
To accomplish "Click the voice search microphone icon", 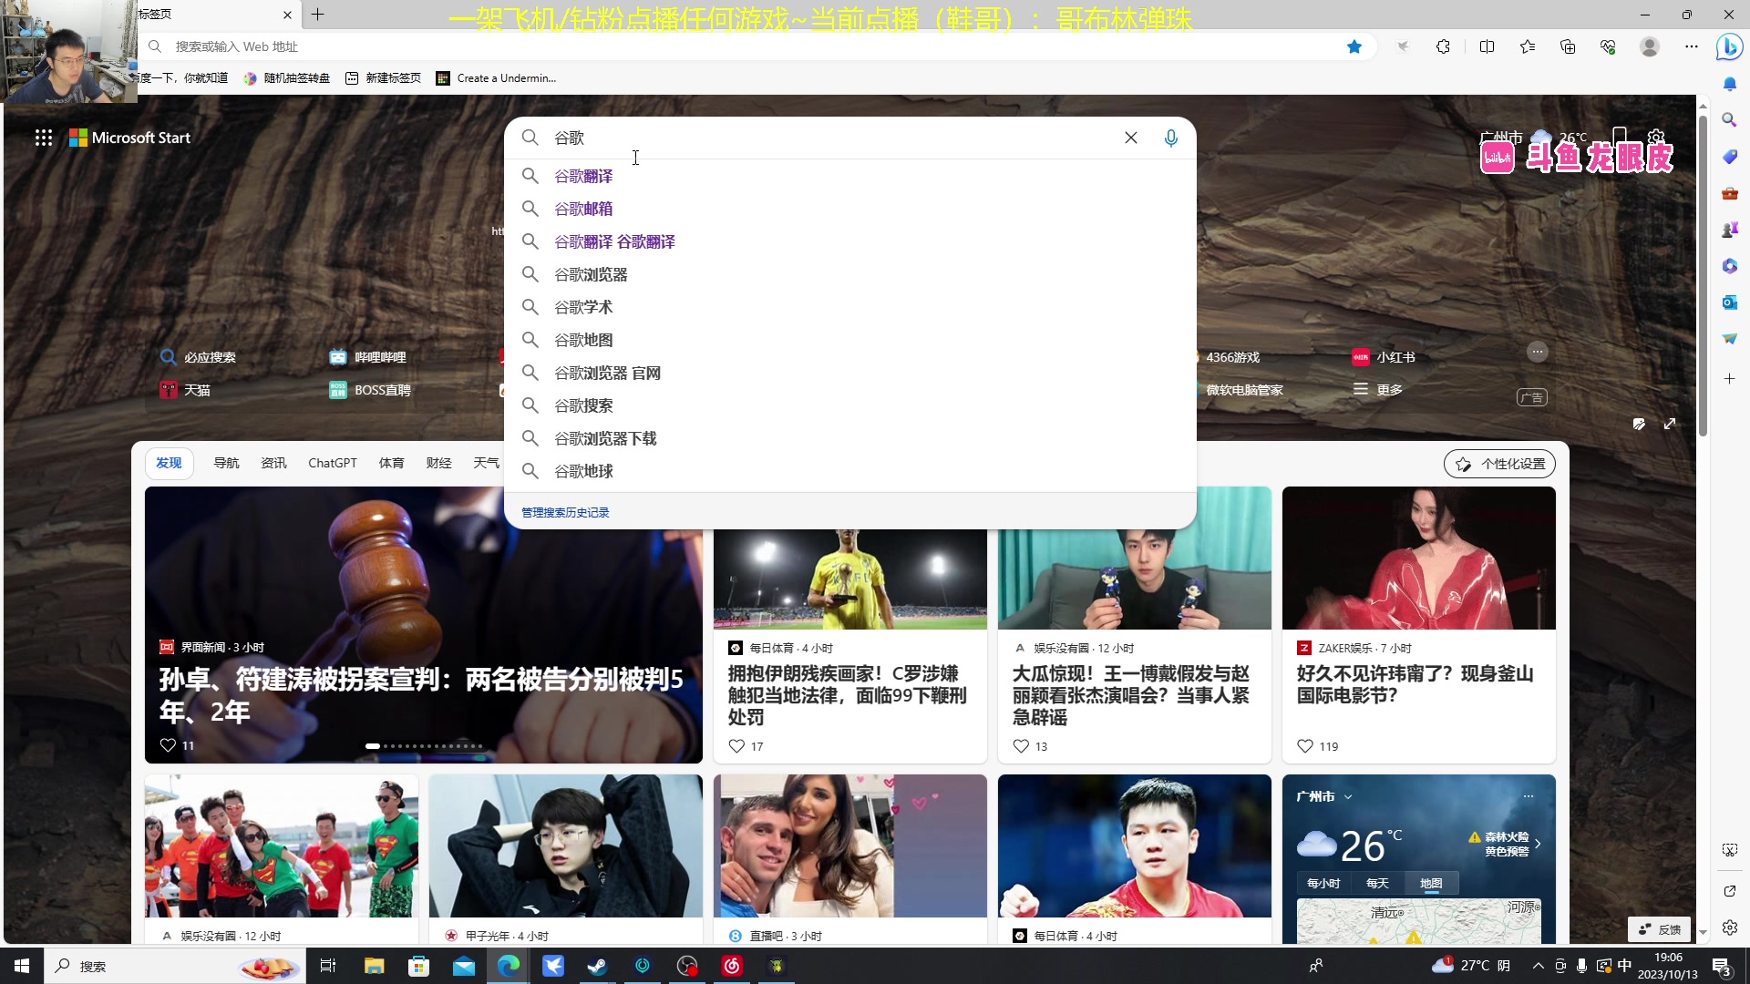I will pos(1171,138).
